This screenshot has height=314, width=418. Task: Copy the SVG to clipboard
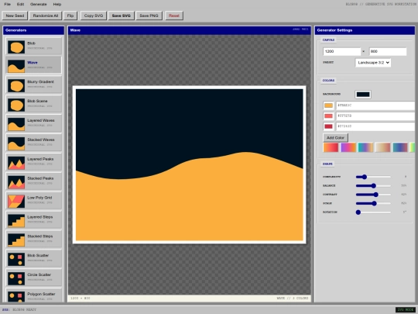(x=94, y=16)
